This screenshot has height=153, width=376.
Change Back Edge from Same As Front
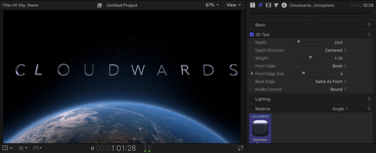[331, 81]
